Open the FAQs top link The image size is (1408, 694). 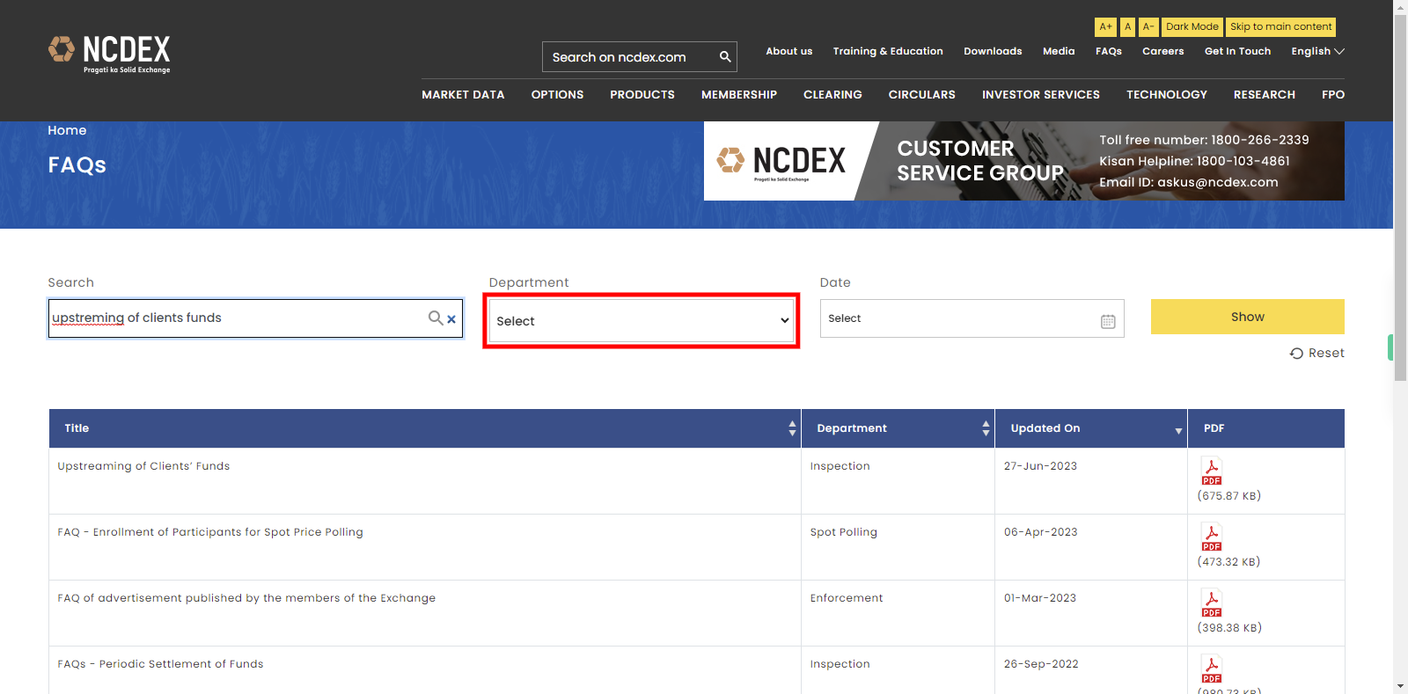pyautogui.click(x=1109, y=51)
